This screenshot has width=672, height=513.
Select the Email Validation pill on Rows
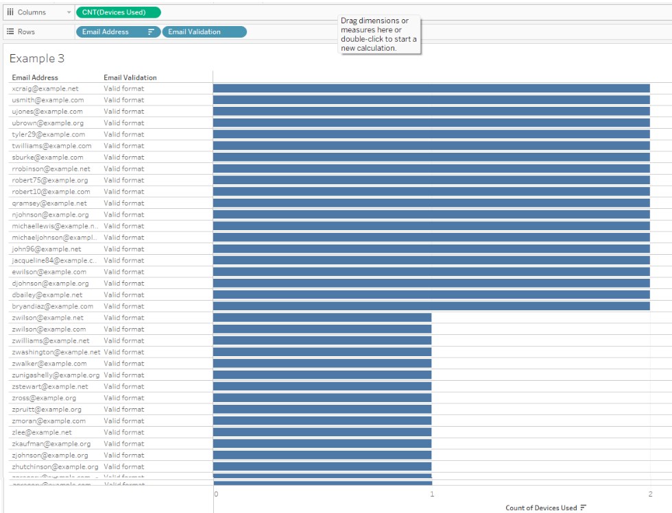204,32
